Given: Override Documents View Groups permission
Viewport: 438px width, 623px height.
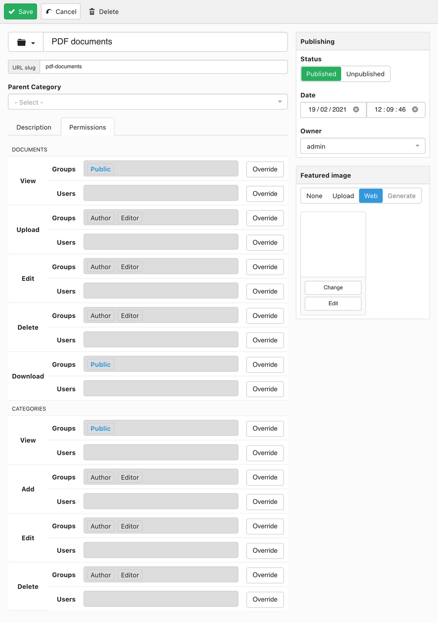Looking at the screenshot, I should (265, 169).
